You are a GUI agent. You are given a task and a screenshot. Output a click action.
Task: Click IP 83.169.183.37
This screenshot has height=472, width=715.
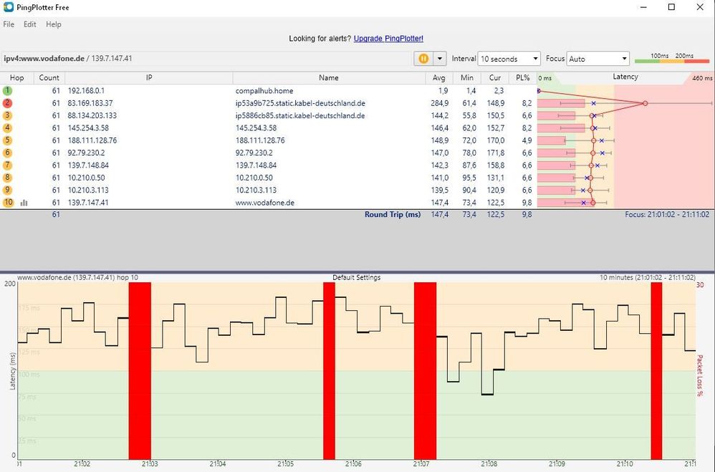90,103
